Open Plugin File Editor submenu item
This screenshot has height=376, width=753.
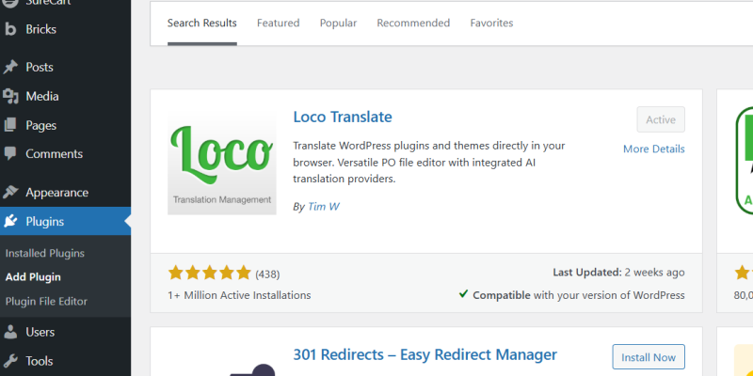point(46,302)
